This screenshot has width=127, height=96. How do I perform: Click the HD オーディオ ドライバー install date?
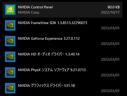110,59
